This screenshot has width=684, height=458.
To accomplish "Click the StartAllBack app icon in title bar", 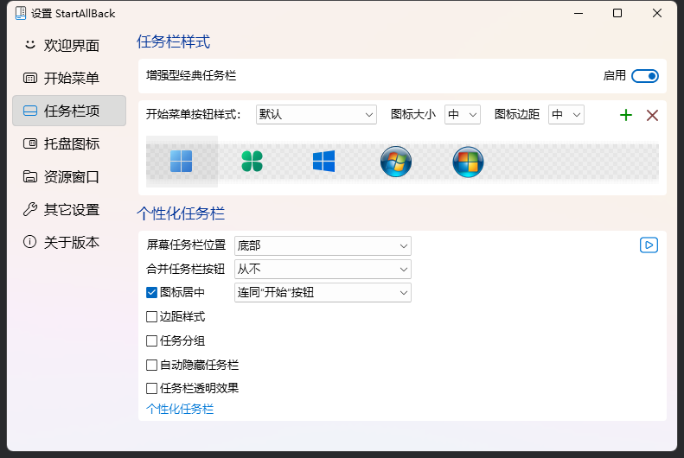I will click(x=21, y=13).
